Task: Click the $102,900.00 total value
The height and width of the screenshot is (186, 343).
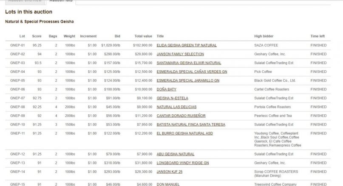Action: tap(143, 45)
